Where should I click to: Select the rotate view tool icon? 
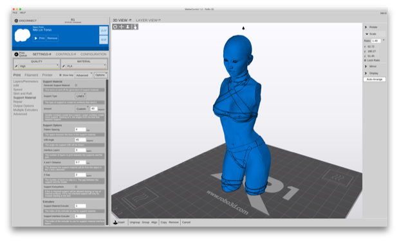click(x=115, y=27)
